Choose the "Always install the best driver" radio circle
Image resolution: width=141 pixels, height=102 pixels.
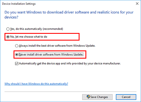click(17, 46)
